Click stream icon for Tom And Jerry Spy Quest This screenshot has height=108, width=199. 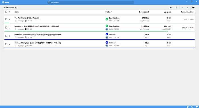point(107,46)
